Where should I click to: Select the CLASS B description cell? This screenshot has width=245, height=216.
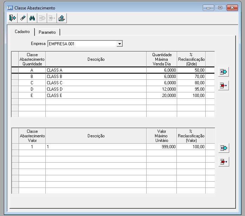point(96,77)
